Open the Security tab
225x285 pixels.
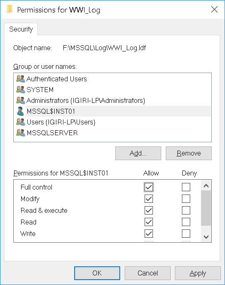coord(21,29)
